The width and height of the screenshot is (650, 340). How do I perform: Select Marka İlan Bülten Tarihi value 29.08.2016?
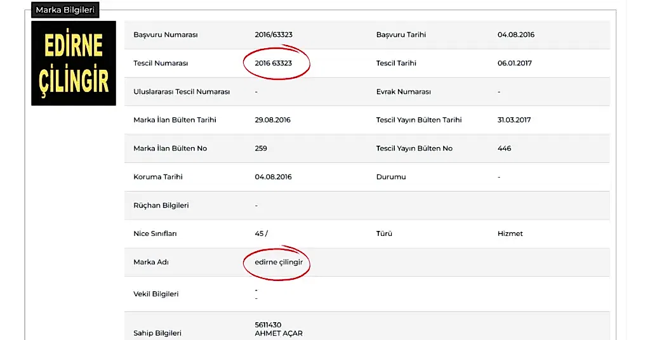[x=272, y=120]
